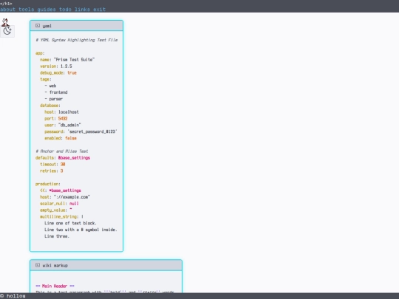Click the debug_mode: true line
399x299 pixels.
click(x=58, y=72)
